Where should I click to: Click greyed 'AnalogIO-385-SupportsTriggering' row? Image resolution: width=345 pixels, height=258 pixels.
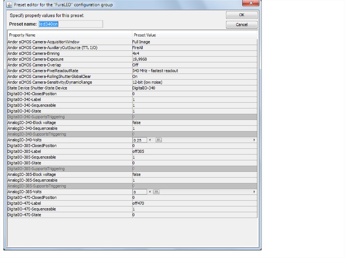coord(132,186)
